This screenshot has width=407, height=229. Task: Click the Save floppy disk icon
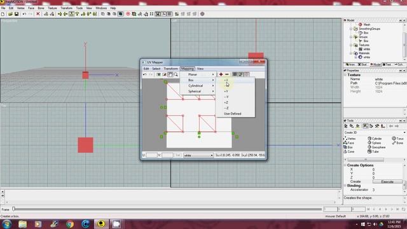17,14
